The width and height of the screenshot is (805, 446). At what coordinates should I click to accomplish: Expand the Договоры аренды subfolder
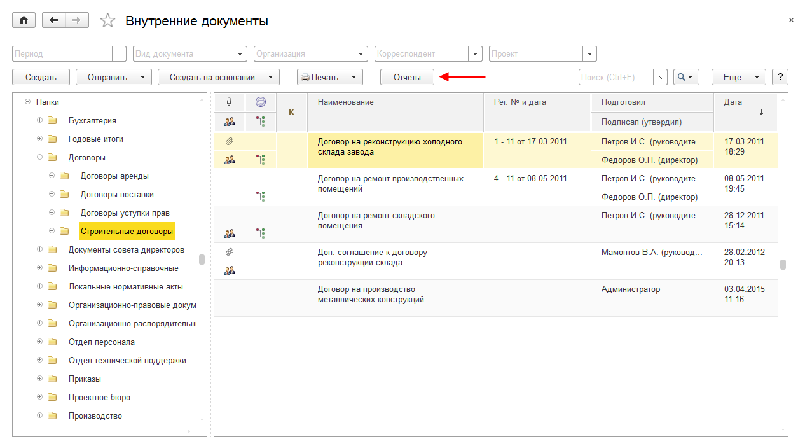(52, 176)
